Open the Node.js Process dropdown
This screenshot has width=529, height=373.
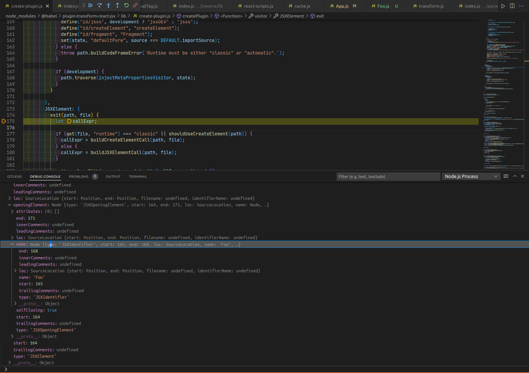coord(471,176)
